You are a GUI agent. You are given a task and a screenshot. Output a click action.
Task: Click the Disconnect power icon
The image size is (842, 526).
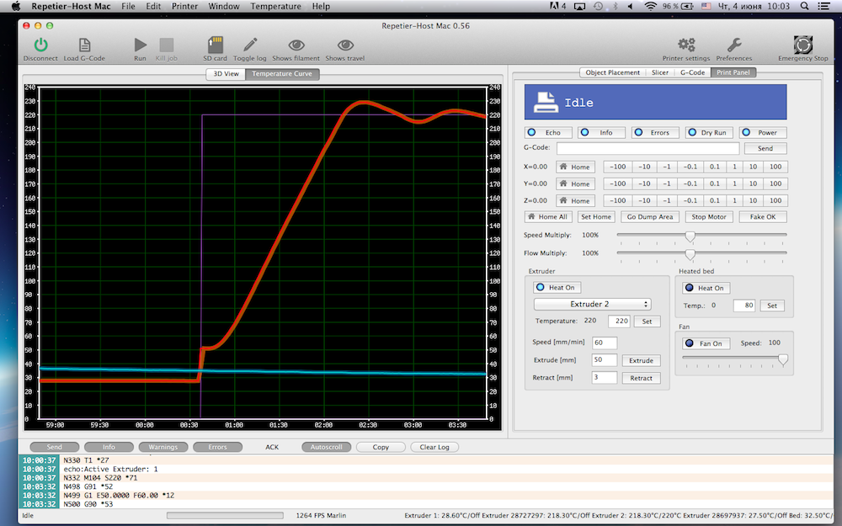[x=40, y=45]
